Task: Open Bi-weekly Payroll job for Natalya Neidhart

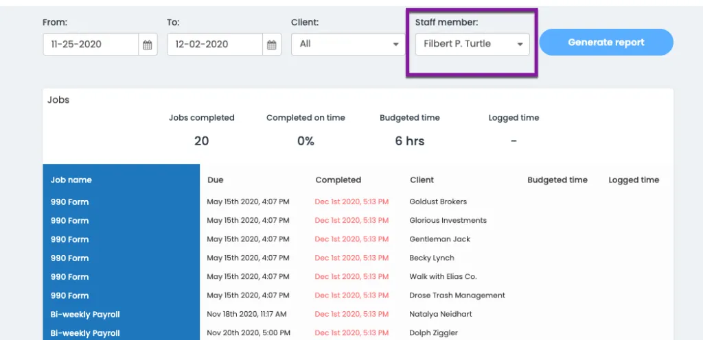Action: [x=85, y=315]
